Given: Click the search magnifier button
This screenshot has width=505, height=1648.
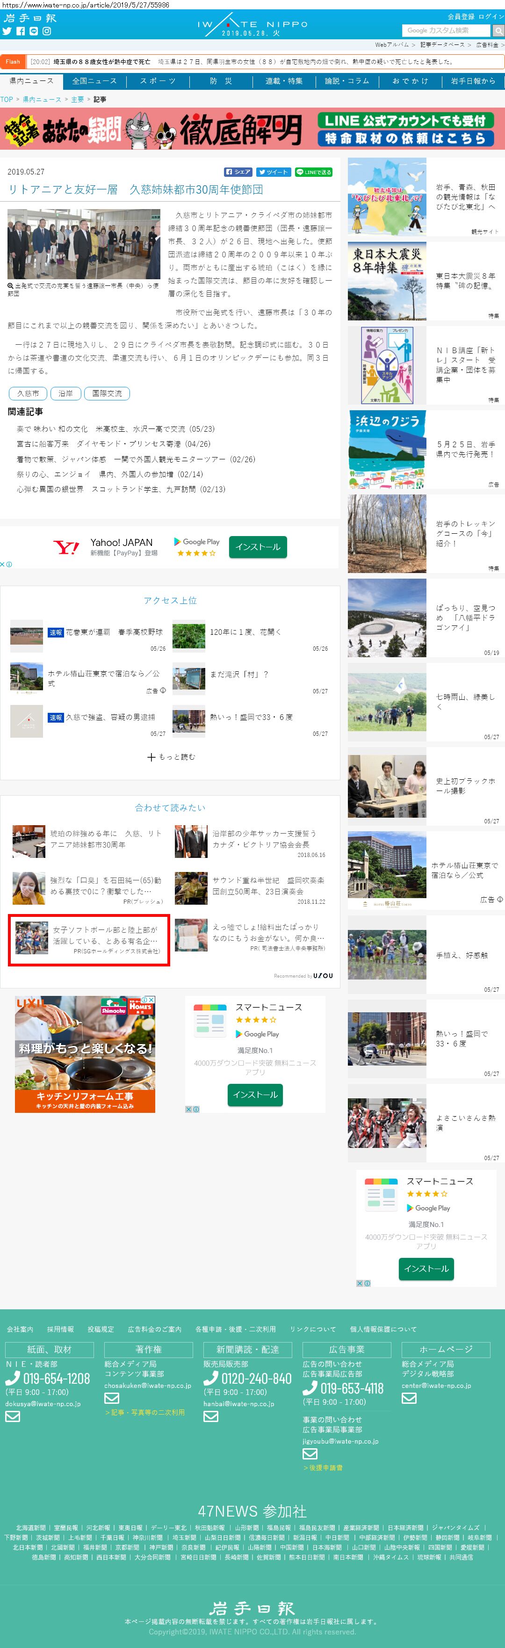Looking at the screenshot, I should pos(498,30).
